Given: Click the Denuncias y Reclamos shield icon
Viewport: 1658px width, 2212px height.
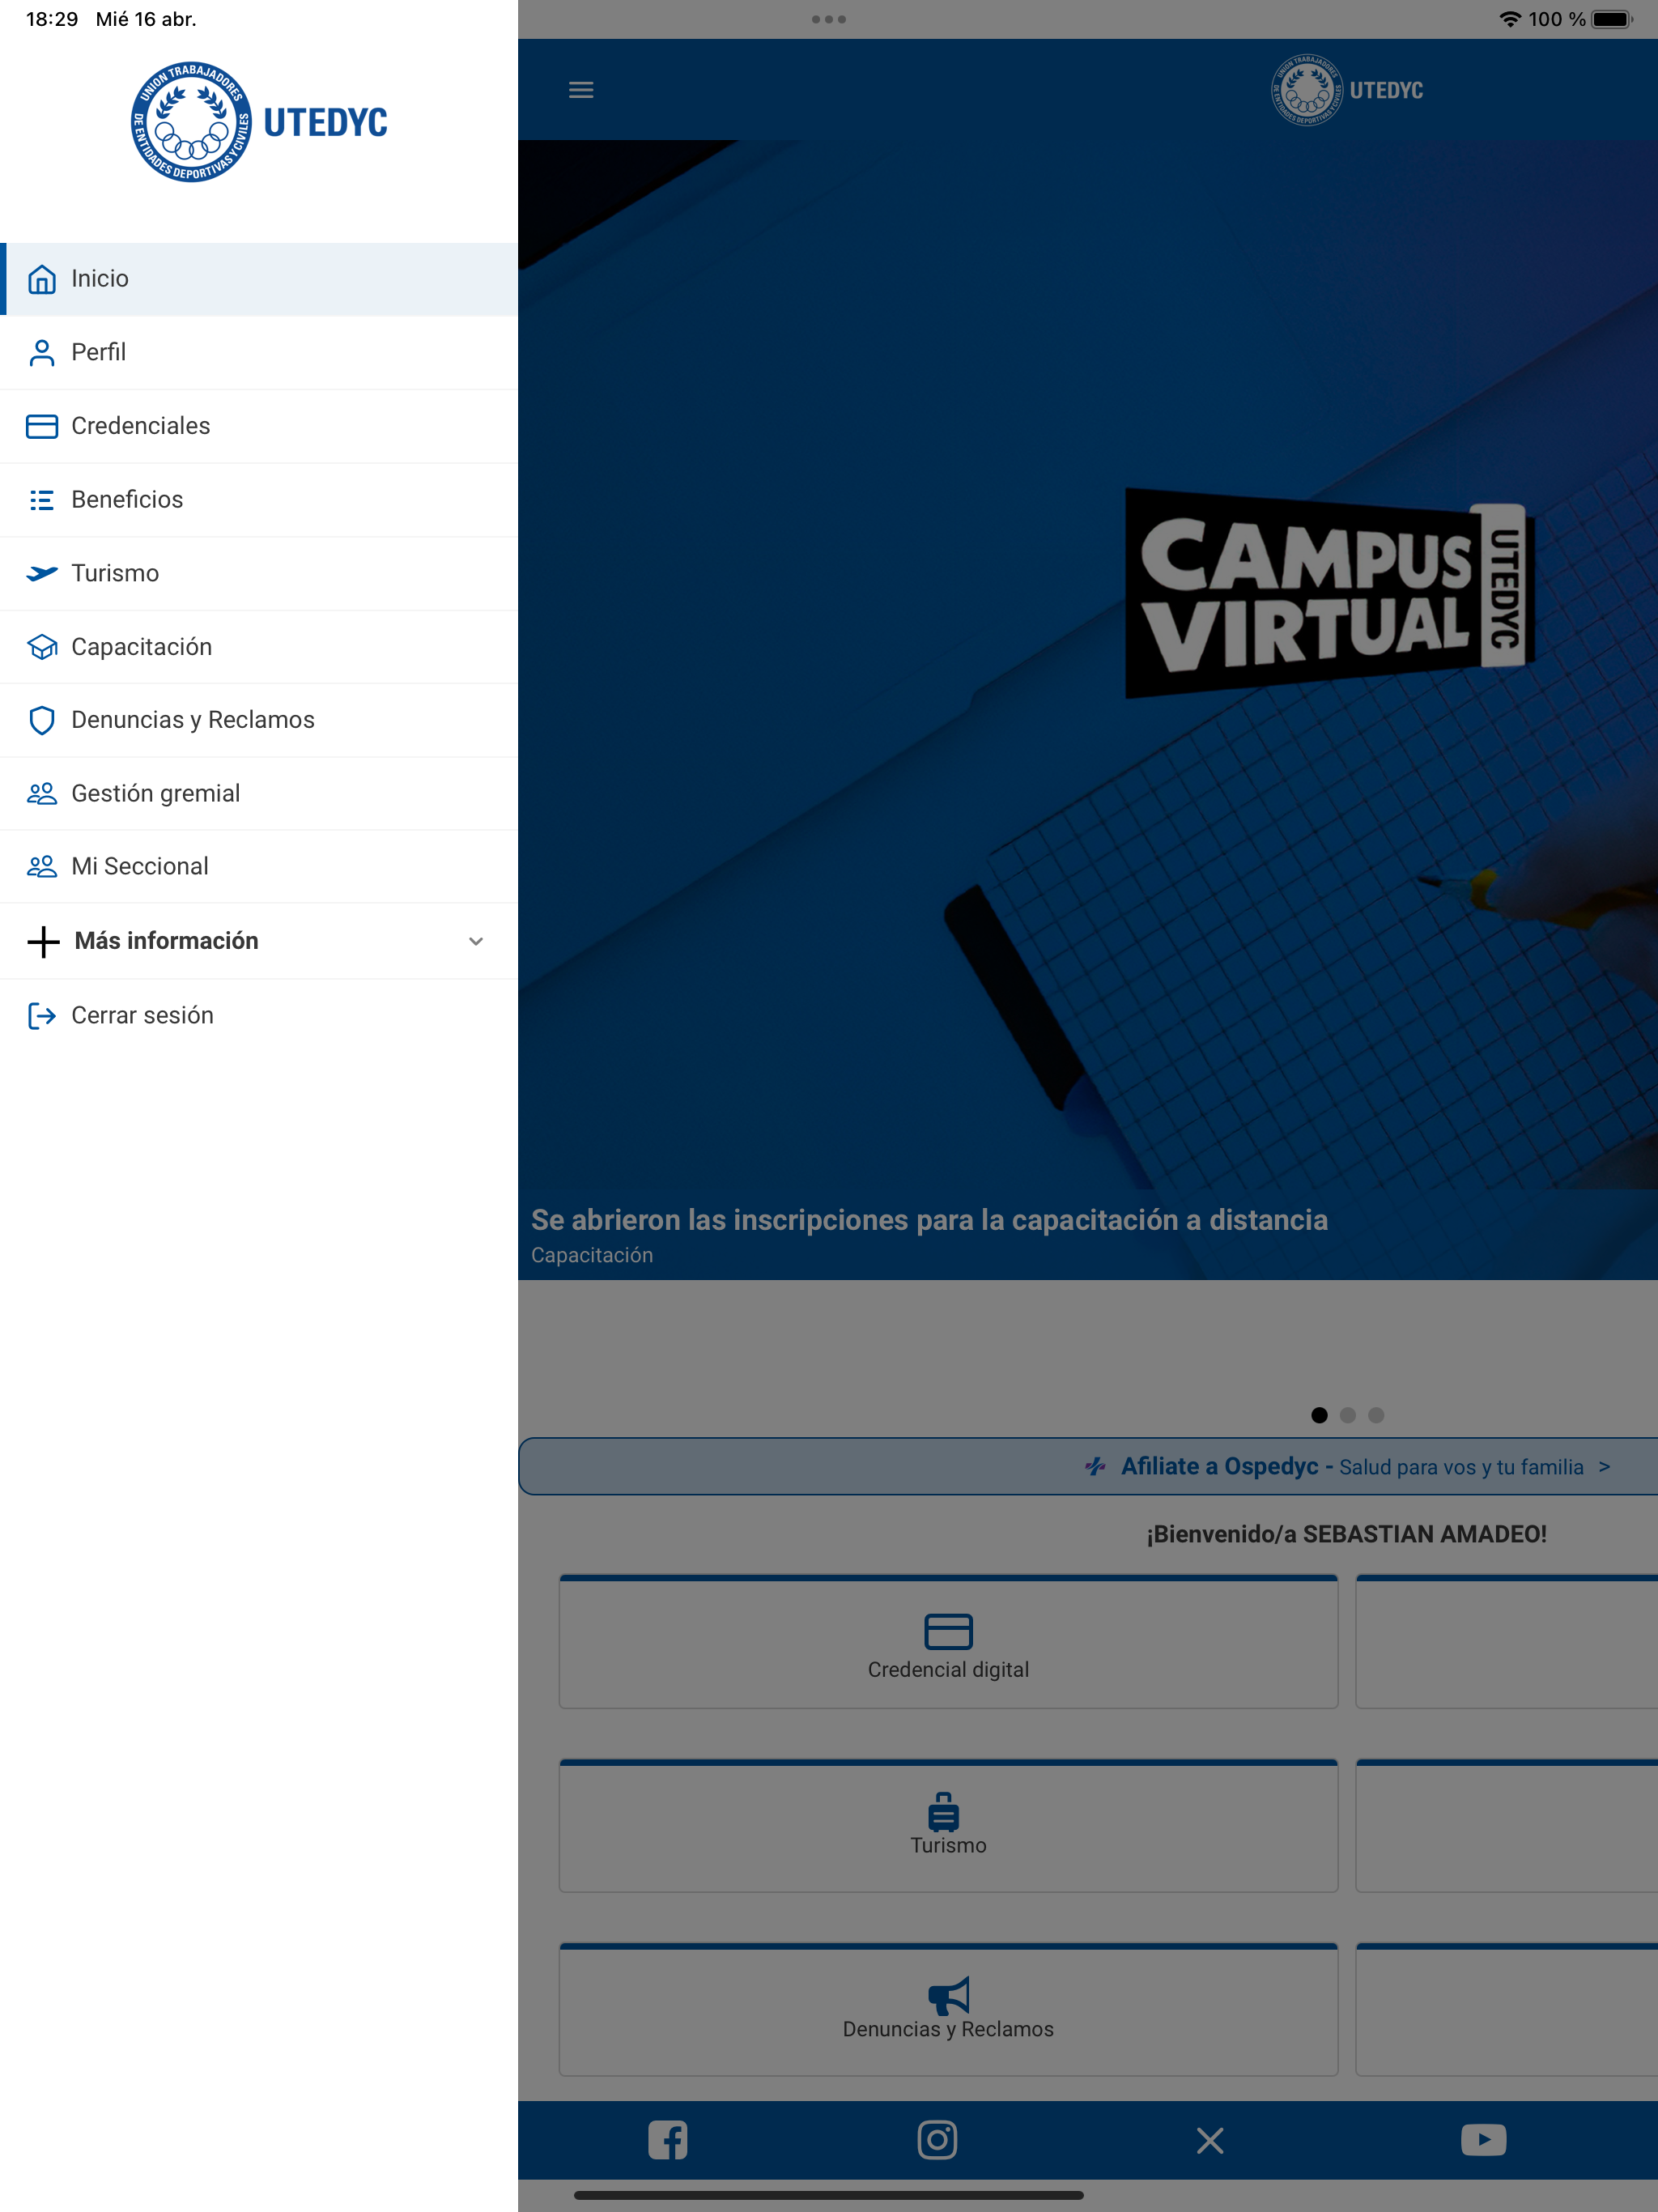Looking at the screenshot, I should 42,720.
